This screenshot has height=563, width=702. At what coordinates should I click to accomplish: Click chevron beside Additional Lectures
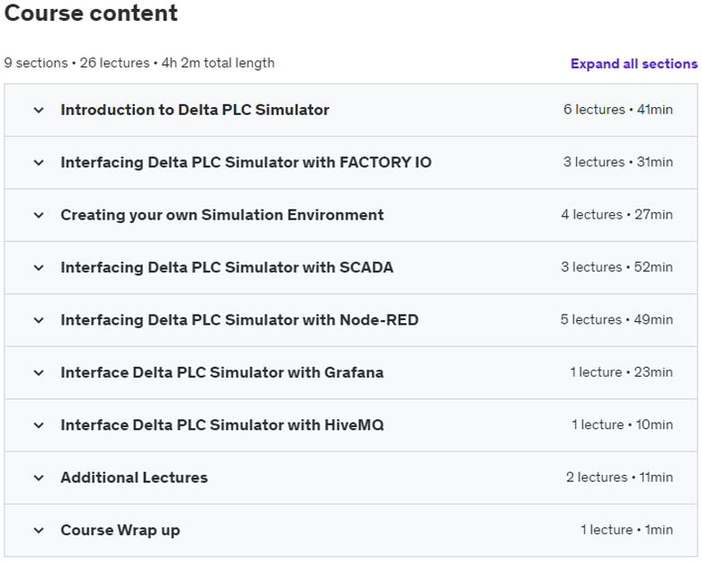click(x=38, y=478)
